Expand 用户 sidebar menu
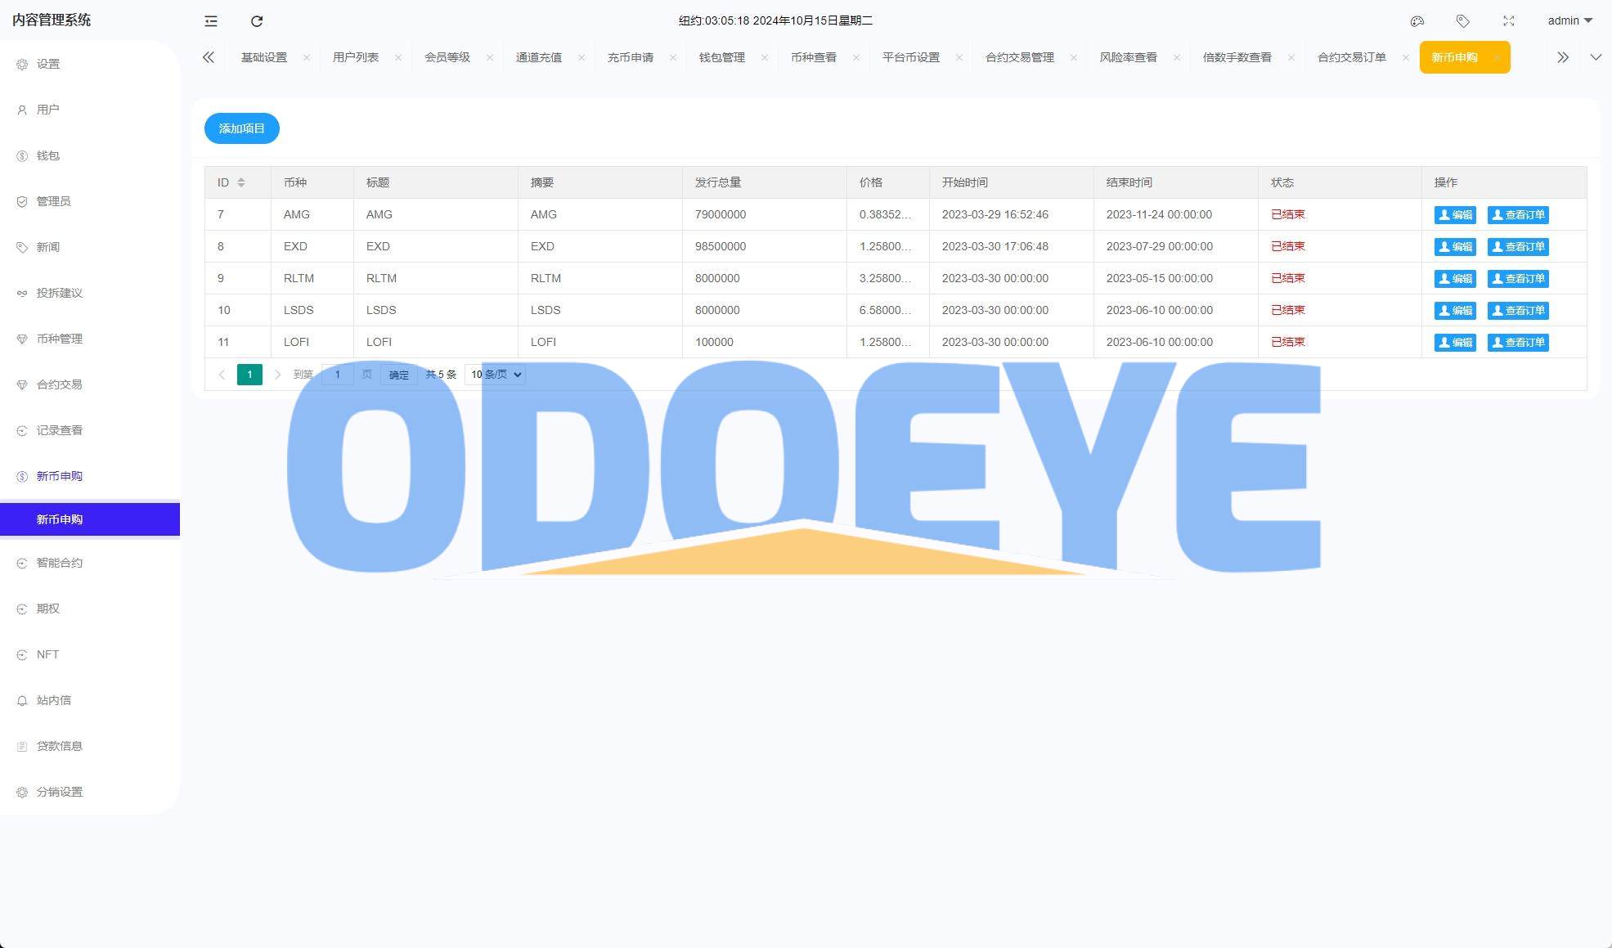The width and height of the screenshot is (1612, 948). point(90,110)
